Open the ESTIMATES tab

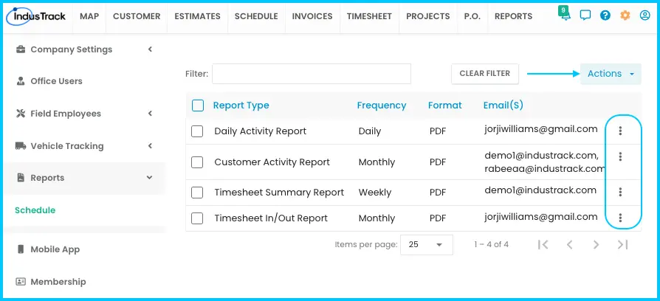pyautogui.click(x=197, y=16)
